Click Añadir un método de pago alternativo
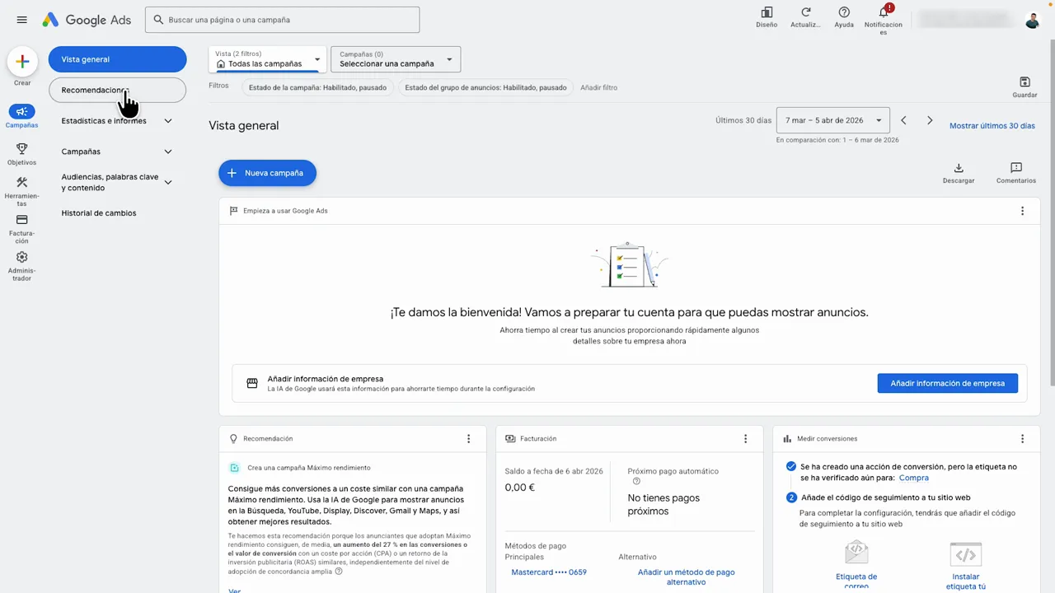The width and height of the screenshot is (1055, 593). 686,577
